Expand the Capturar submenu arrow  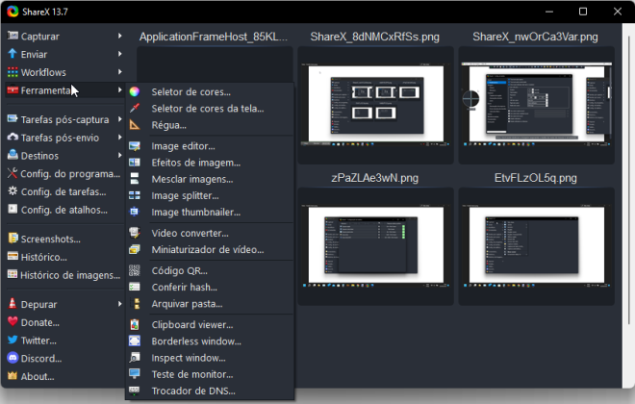pyautogui.click(x=120, y=36)
